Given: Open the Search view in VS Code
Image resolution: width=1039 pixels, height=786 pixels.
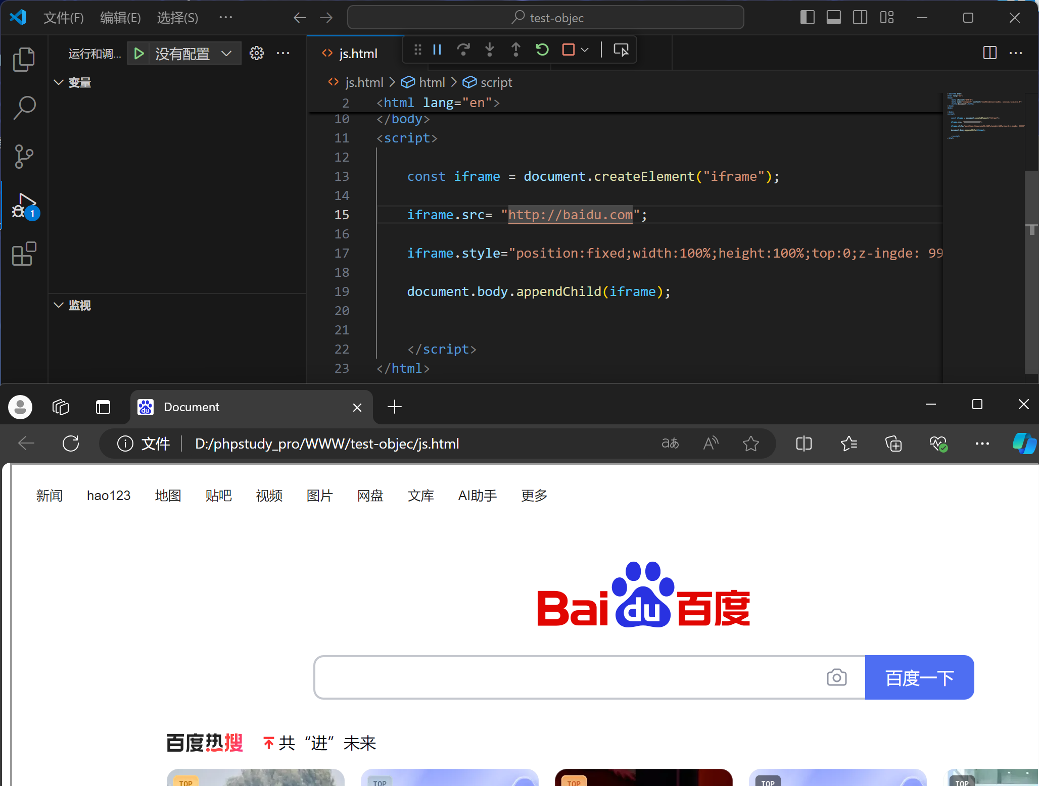Looking at the screenshot, I should coord(24,108).
